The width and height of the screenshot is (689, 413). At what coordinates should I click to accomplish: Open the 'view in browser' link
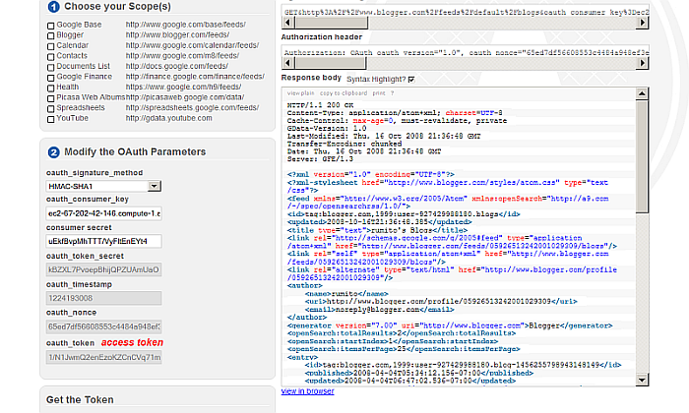307,391
